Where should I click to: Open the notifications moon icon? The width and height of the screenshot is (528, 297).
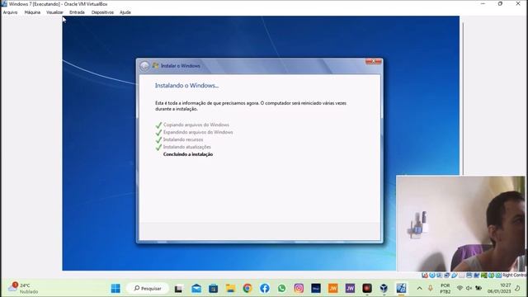517,288
